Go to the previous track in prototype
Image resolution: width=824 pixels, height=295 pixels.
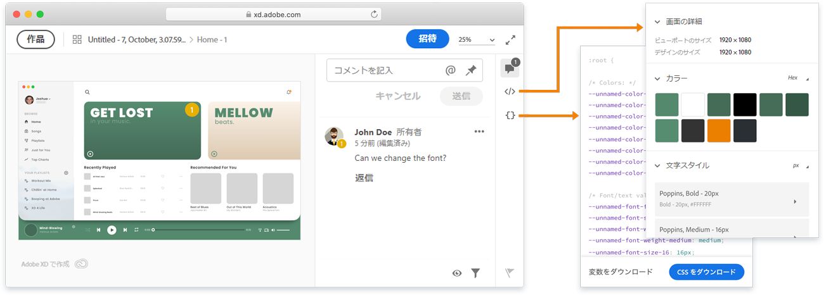coord(99,230)
